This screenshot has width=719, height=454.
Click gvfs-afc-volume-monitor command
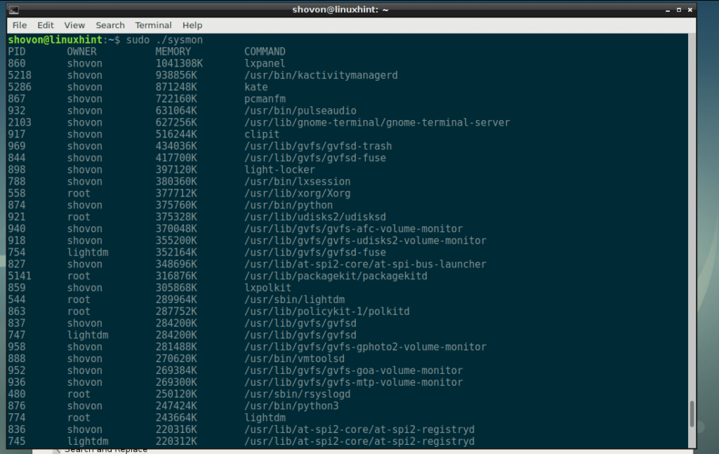click(354, 229)
